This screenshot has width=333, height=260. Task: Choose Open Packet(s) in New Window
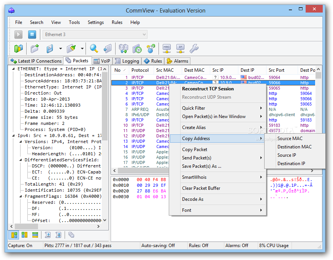click(x=218, y=117)
